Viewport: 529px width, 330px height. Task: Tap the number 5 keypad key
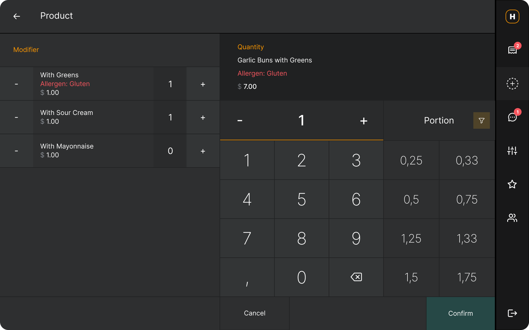[x=302, y=199]
